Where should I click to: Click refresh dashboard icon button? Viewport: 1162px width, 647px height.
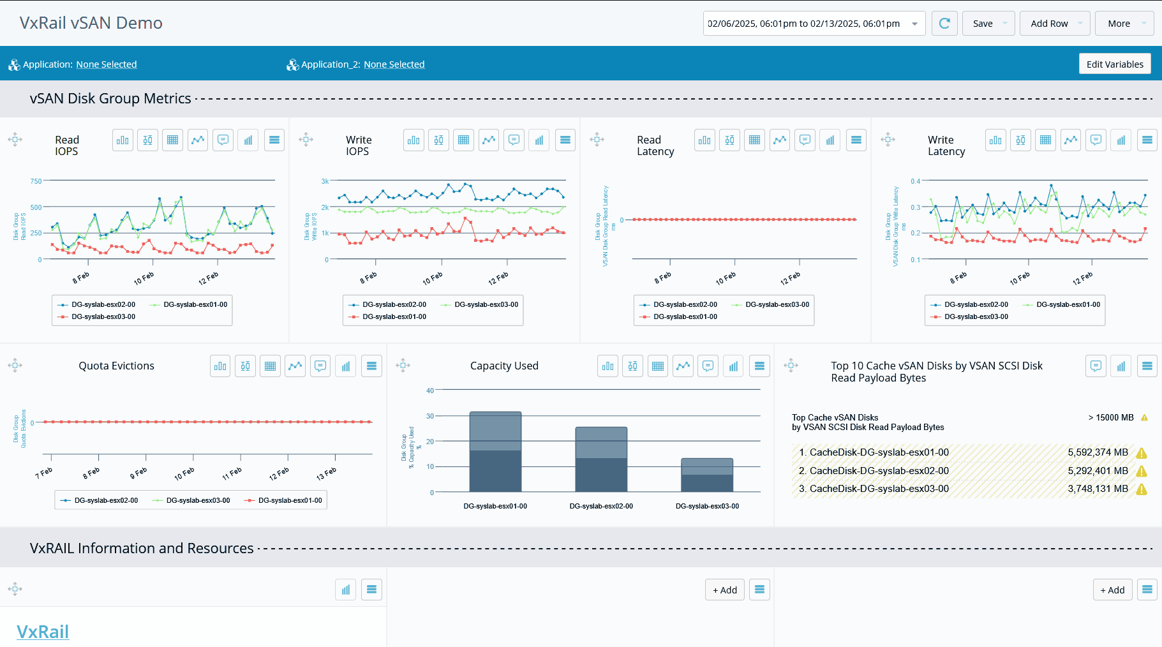(x=944, y=24)
